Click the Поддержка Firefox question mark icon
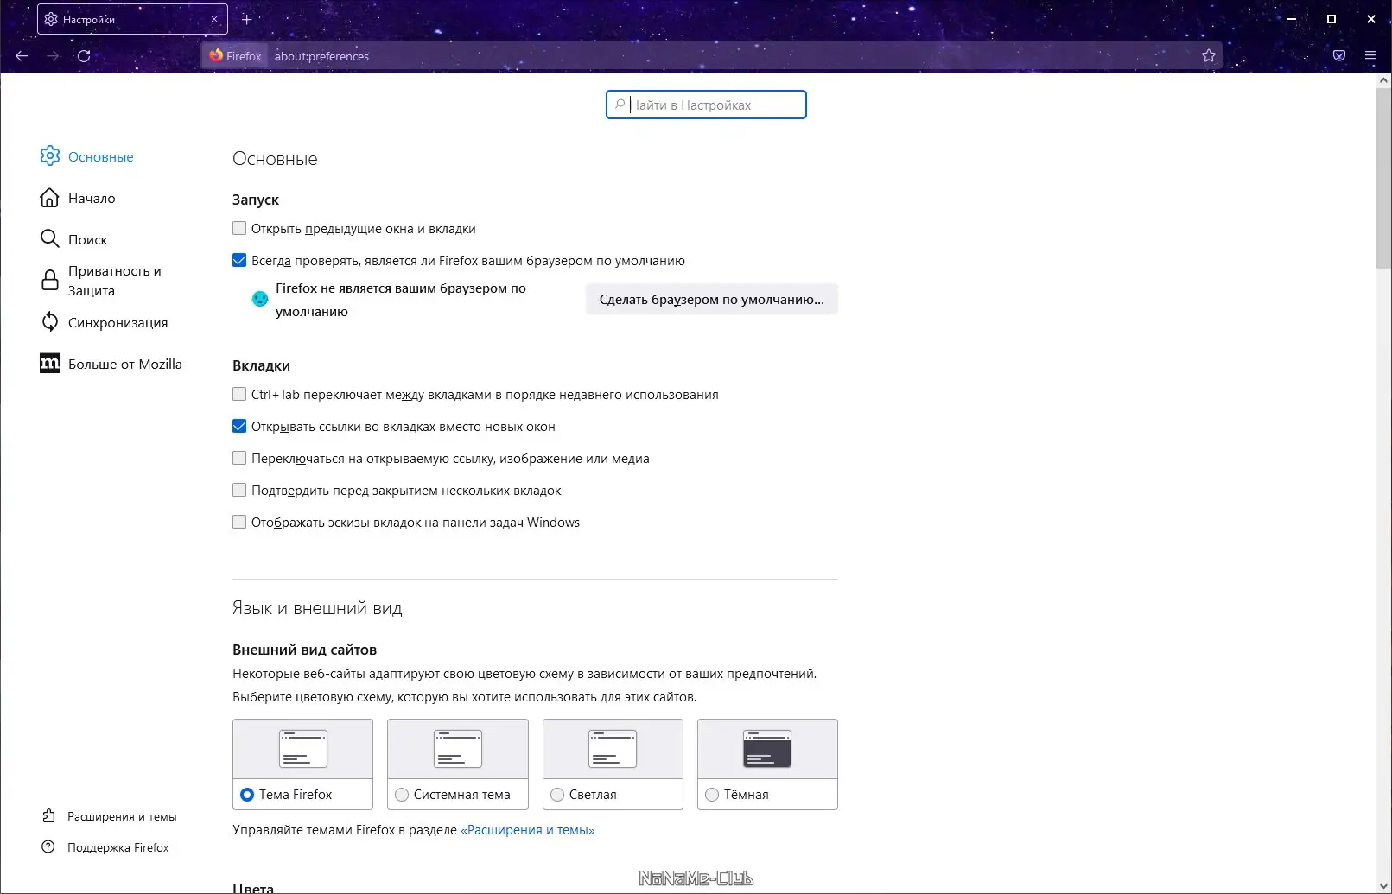 tap(48, 847)
